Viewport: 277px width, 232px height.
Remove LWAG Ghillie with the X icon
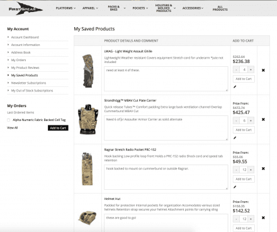(x=263, y=70)
